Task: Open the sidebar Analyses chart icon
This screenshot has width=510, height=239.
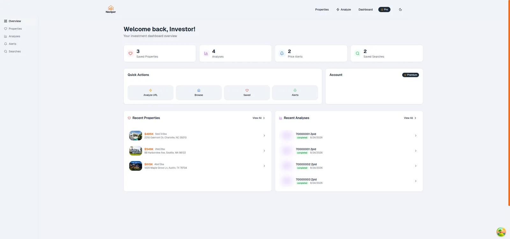Action: click(x=5, y=36)
